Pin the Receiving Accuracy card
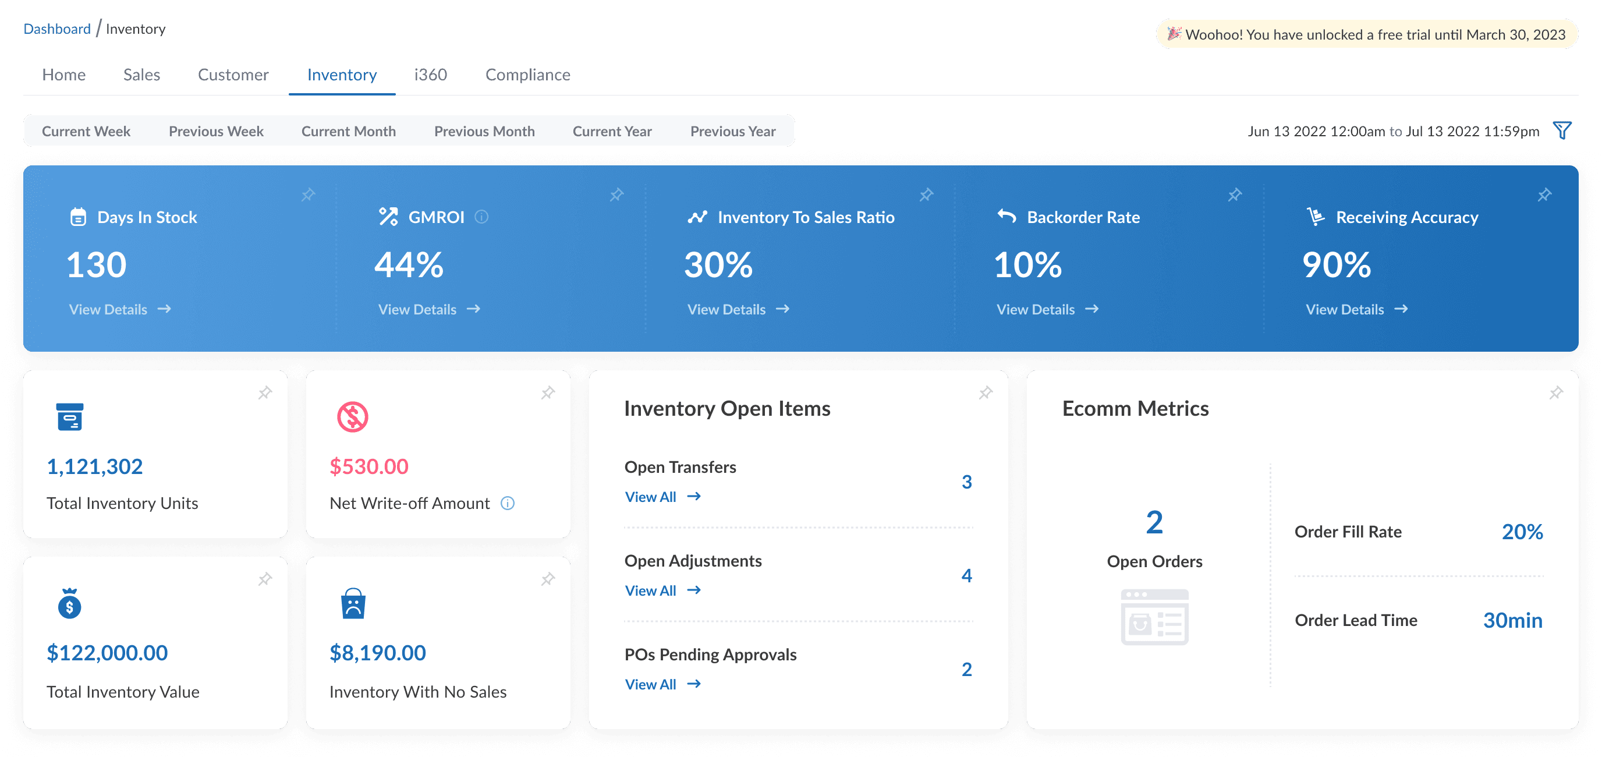Screen dimensions: 1602x757 pos(1544,194)
